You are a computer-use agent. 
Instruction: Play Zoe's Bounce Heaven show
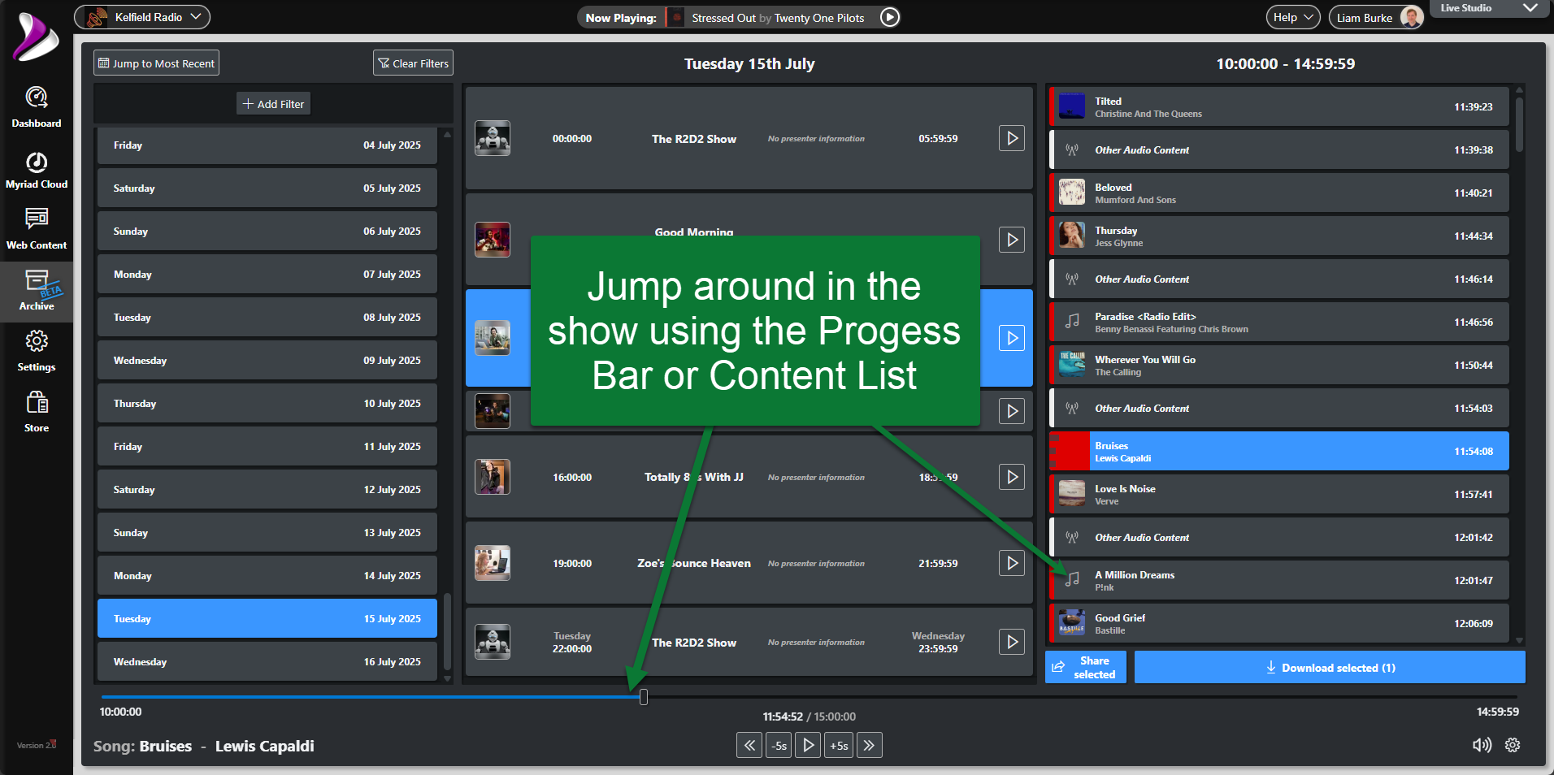[1011, 563]
